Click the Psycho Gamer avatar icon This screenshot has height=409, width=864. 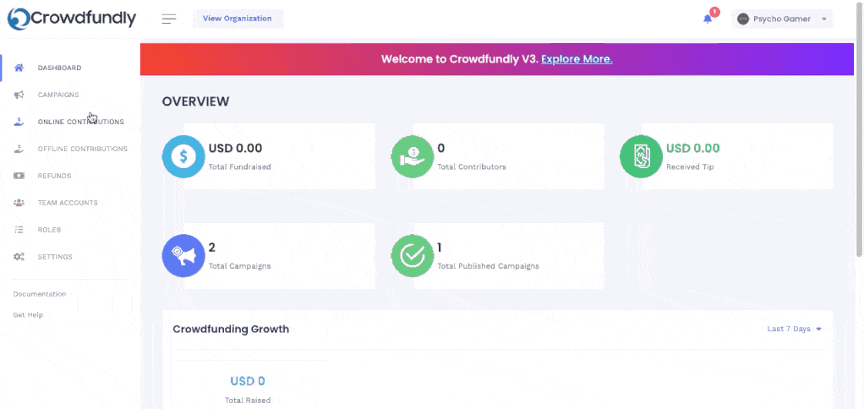click(743, 19)
